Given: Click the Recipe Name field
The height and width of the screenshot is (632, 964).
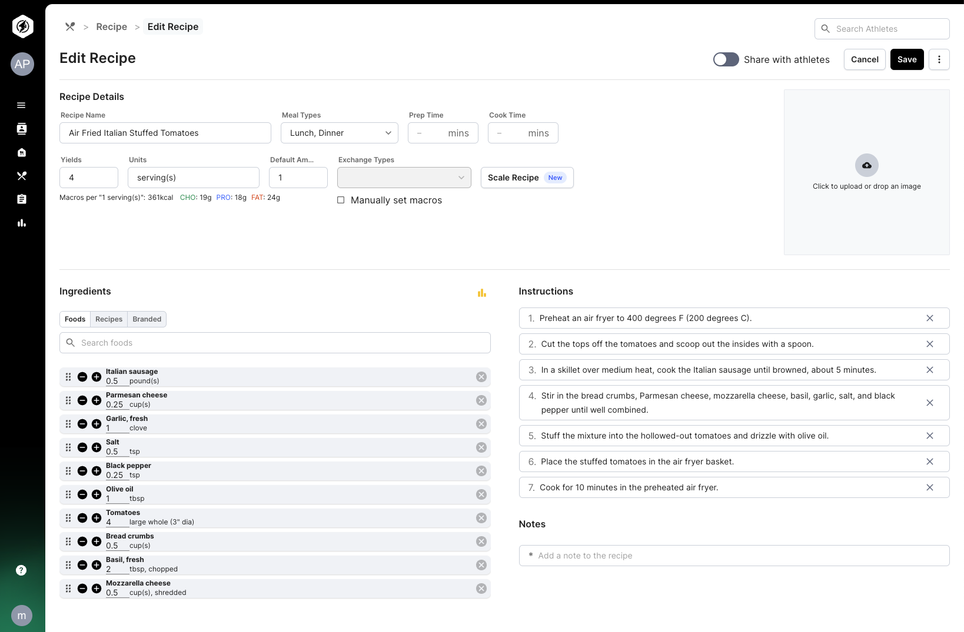Looking at the screenshot, I should (165, 133).
